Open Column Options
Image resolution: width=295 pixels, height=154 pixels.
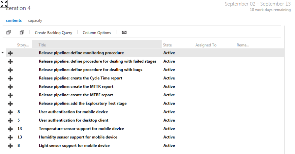(x=97, y=32)
